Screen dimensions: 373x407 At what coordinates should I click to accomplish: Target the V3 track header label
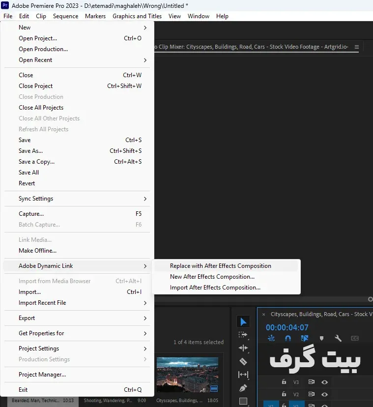point(296,382)
